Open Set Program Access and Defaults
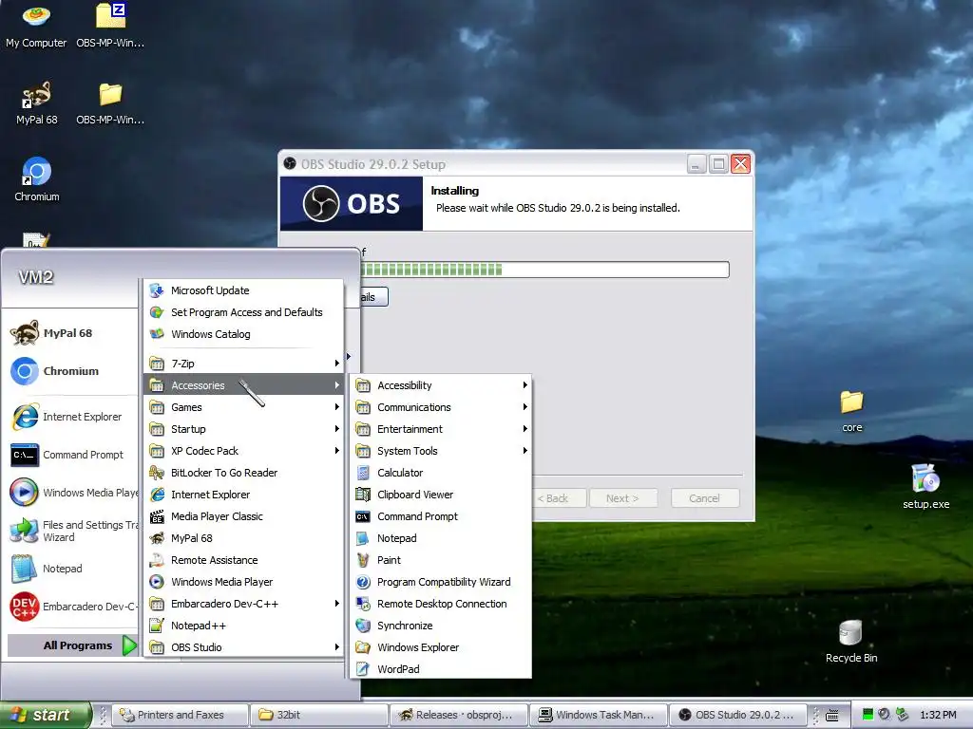 pyautogui.click(x=244, y=312)
